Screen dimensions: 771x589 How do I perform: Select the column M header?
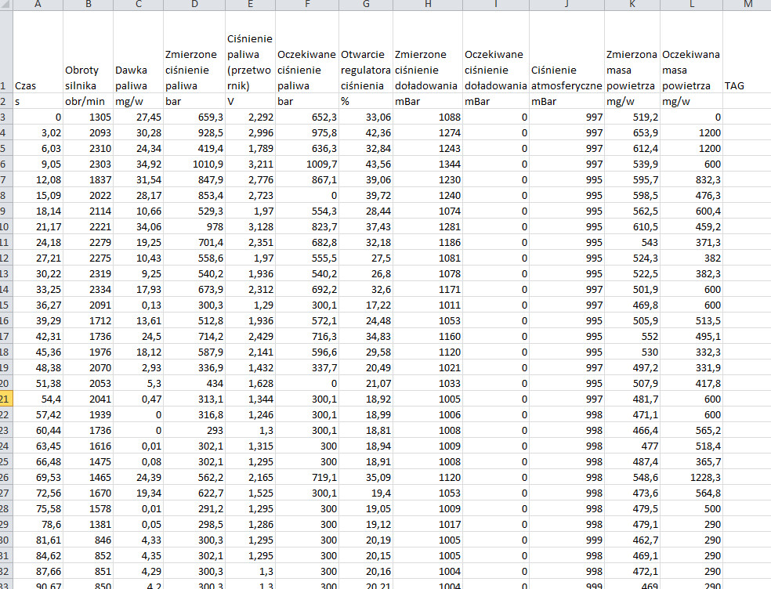pos(747,5)
